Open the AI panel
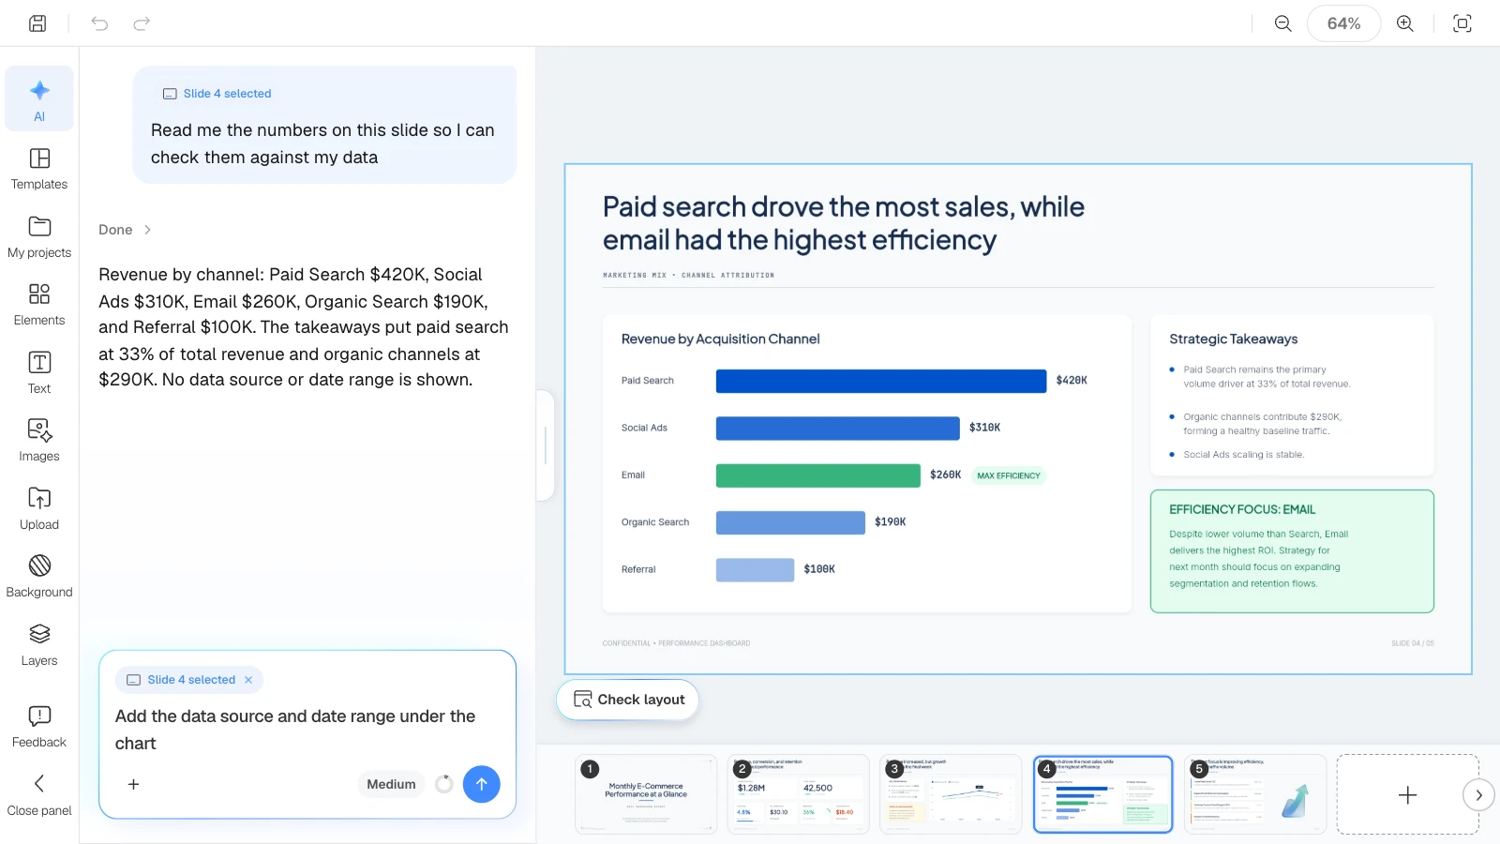This screenshot has height=844, width=1500. click(39, 99)
